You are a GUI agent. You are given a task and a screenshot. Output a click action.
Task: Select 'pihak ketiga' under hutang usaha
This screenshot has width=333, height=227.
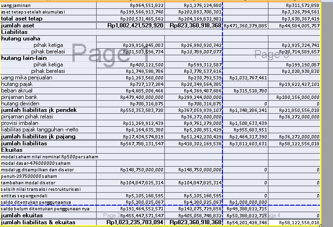pos(48,45)
